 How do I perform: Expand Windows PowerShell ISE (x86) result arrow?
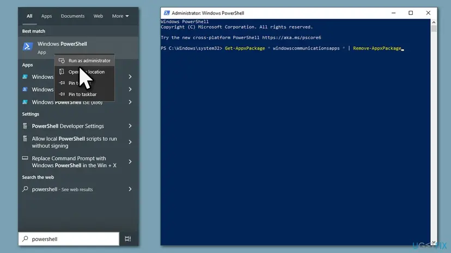tap(130, 102)
